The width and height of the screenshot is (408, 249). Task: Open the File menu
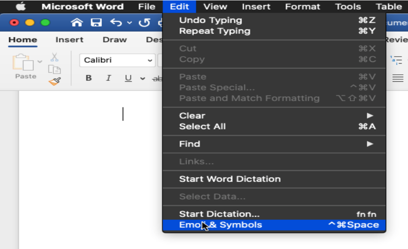pyautogui.click(x=147, y=6)
